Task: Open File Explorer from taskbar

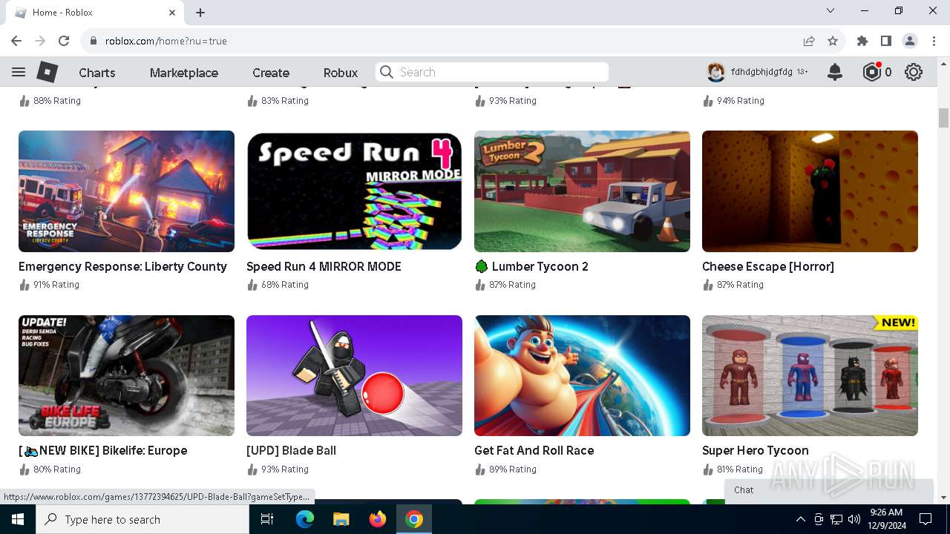Action: [341, 519]
